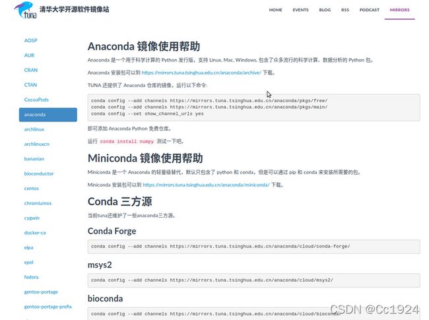The width and height of the screenshot is (429, 320).
Task: Select the RSS nav item
Action: (x=345, y=10)
